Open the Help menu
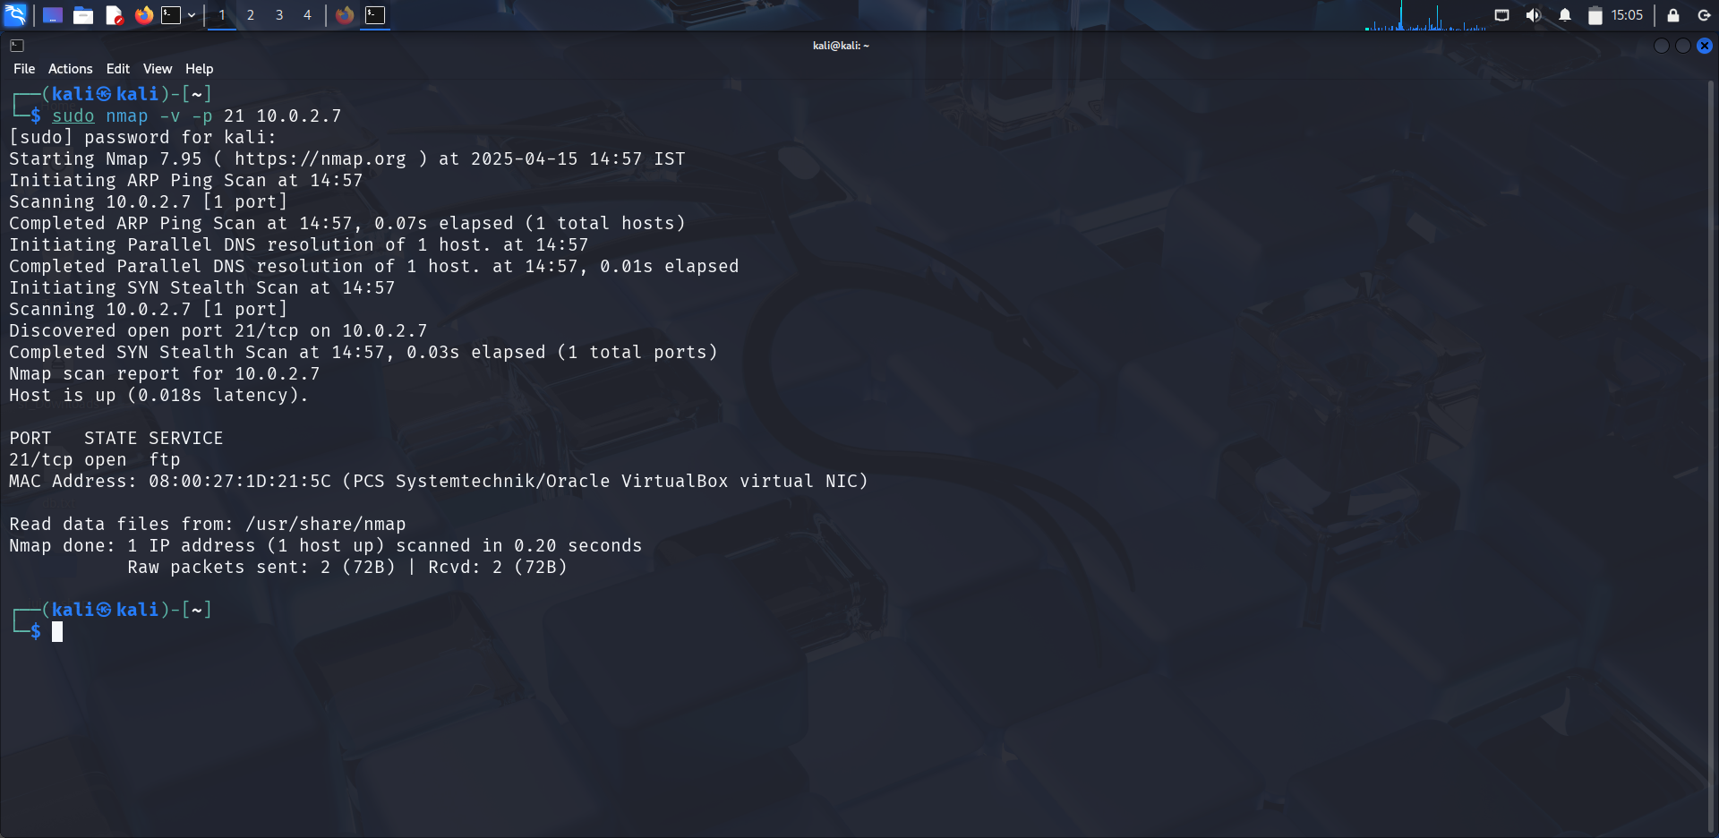Viewport: 1719px width, 838px height. 199,69
